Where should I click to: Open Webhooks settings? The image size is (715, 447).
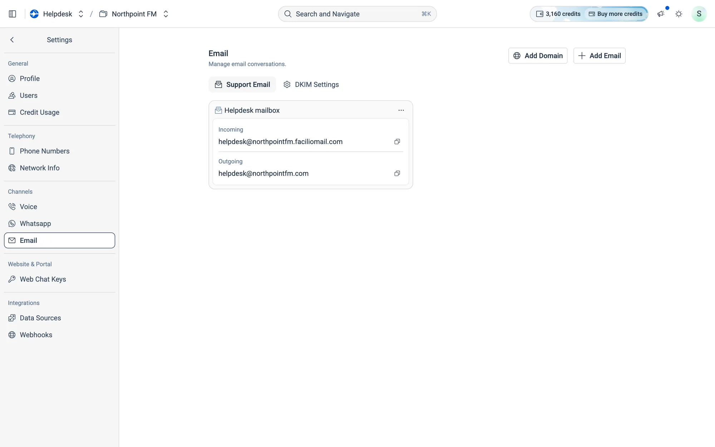[x=59, y=335]
